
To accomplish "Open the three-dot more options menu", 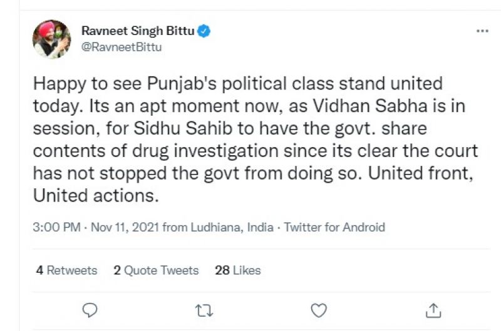I will (482, 31).
